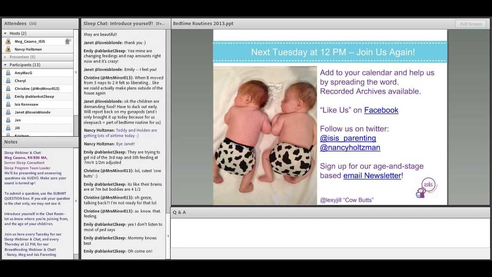Click the attendee count "(15)"
Viewport: 492px width, 277px height.
[x=33, y=24]
